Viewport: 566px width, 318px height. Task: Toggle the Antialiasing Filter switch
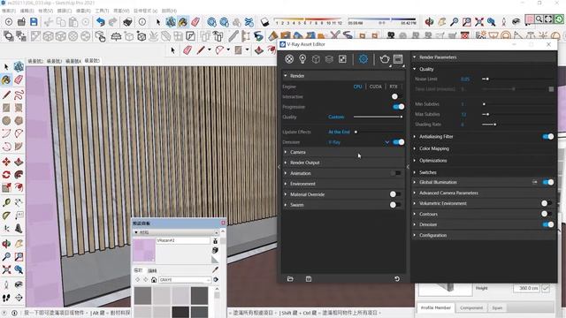[548, 136]
